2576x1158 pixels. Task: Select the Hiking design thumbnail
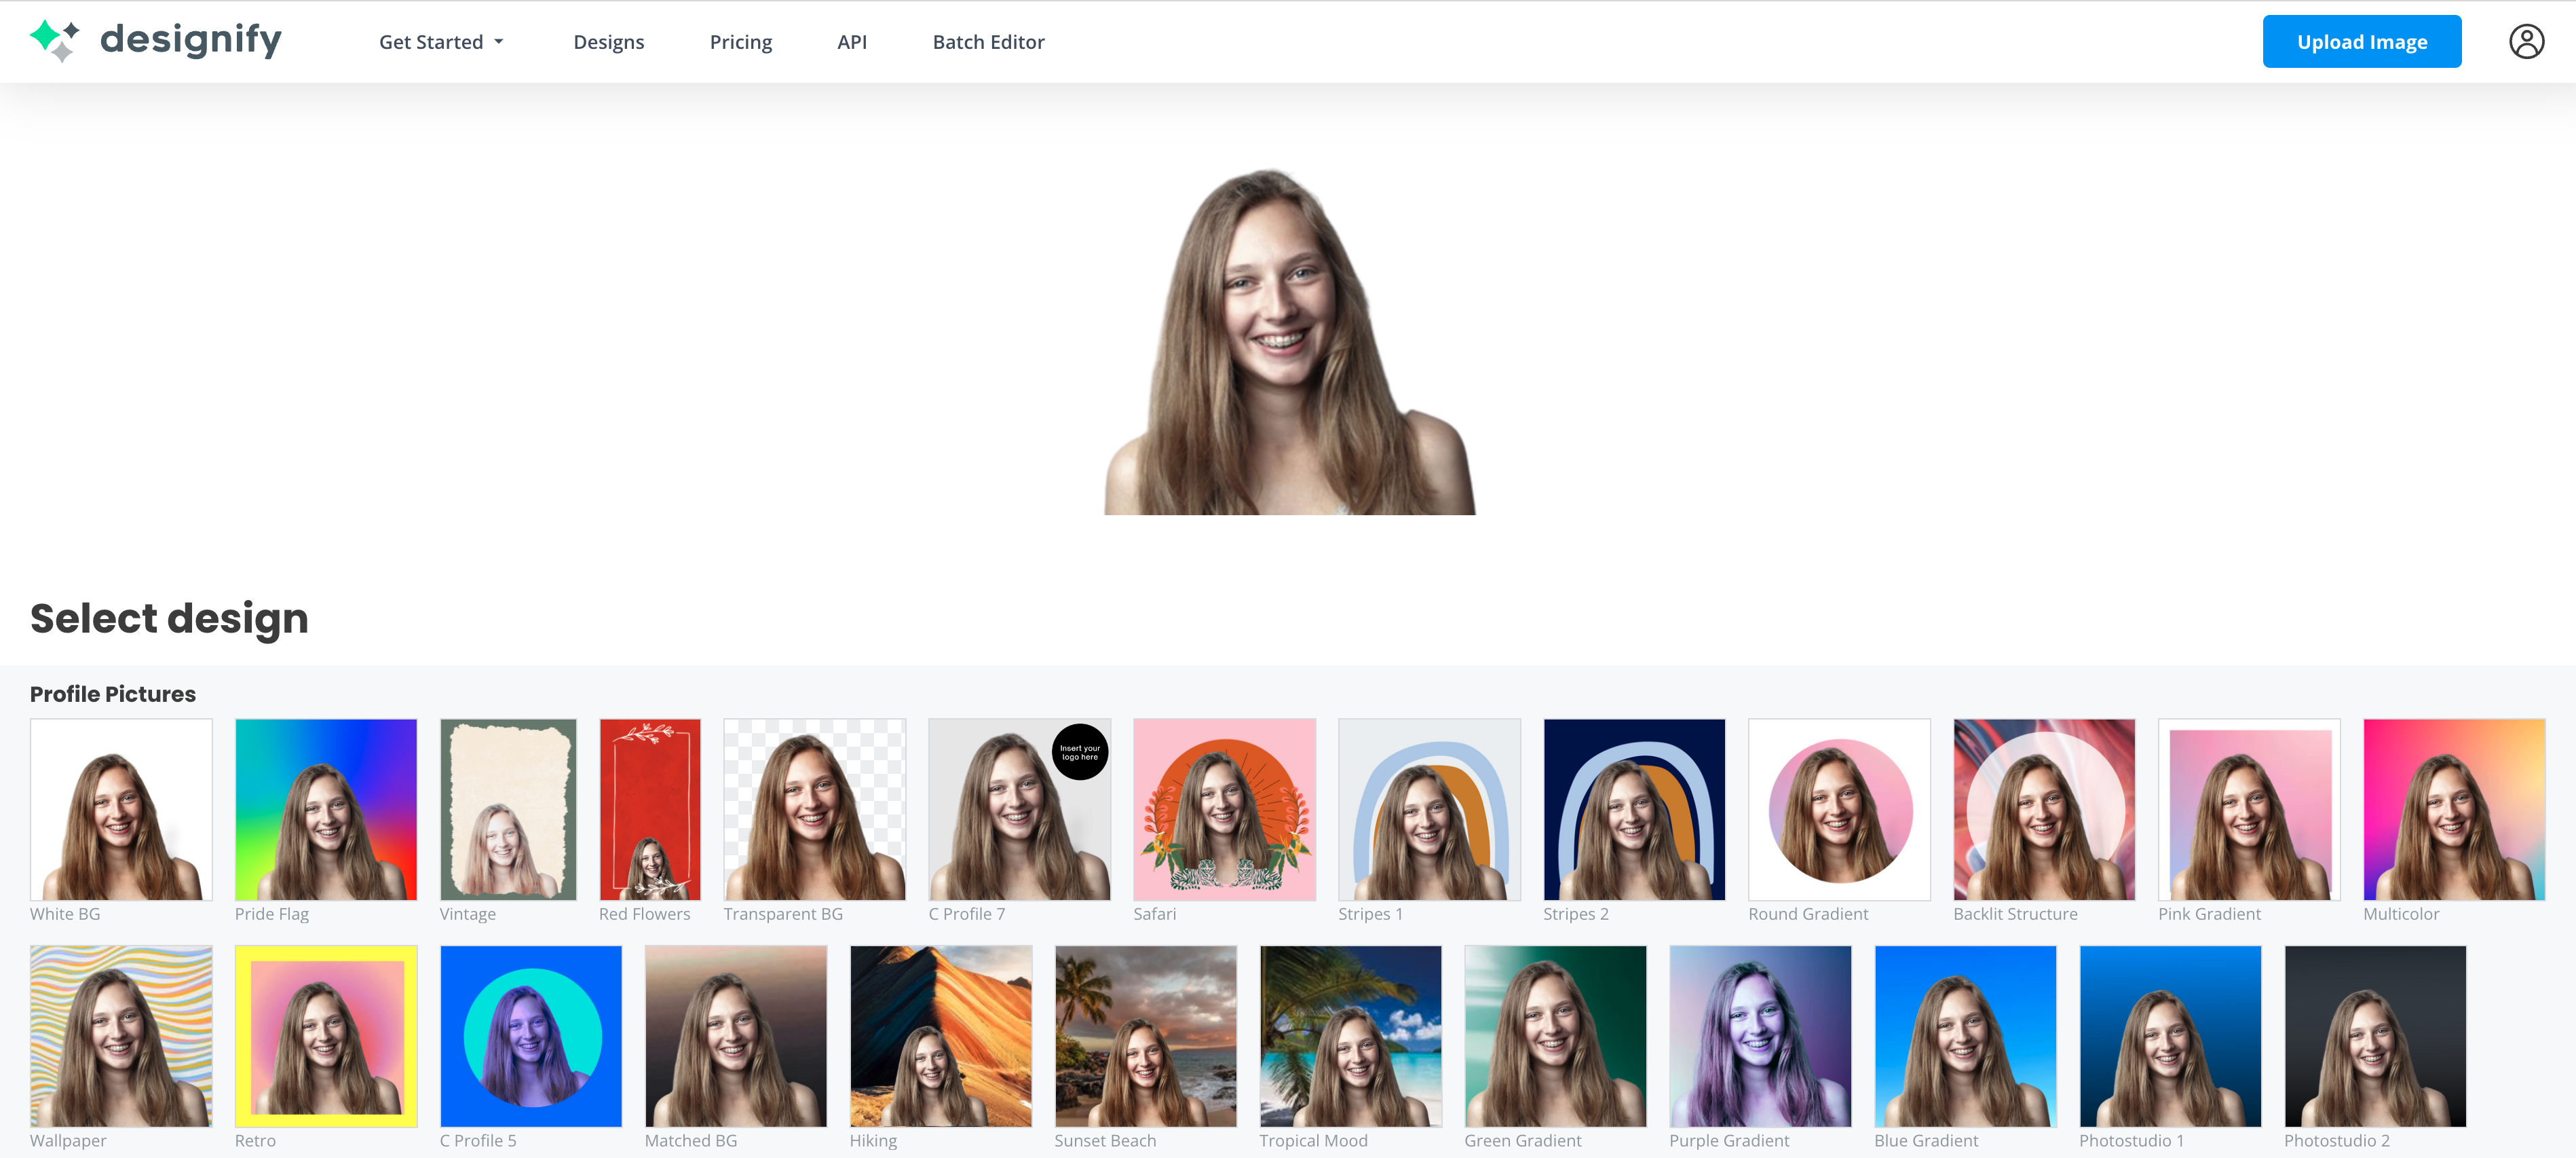[941, 1036]
